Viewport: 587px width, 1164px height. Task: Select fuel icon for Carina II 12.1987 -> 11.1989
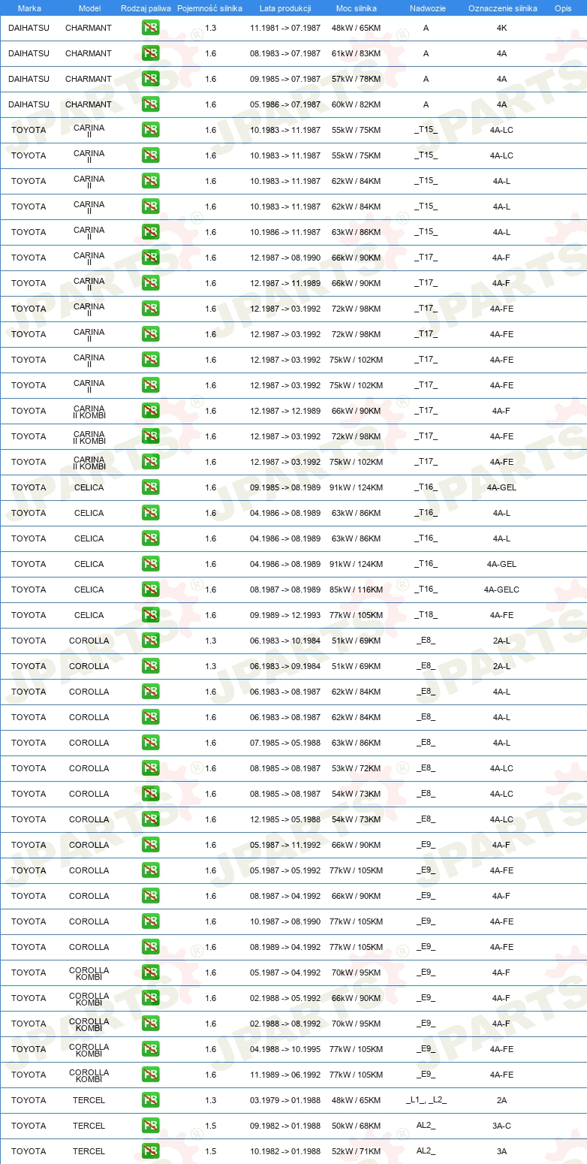click(150, 283)
